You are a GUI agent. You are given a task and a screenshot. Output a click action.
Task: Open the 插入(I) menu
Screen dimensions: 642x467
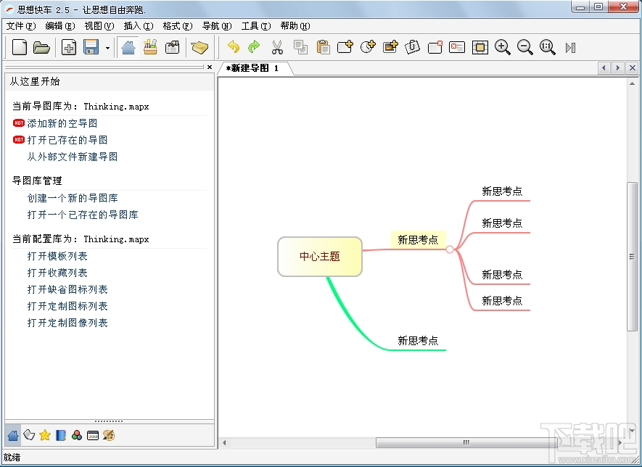point(139,26)
